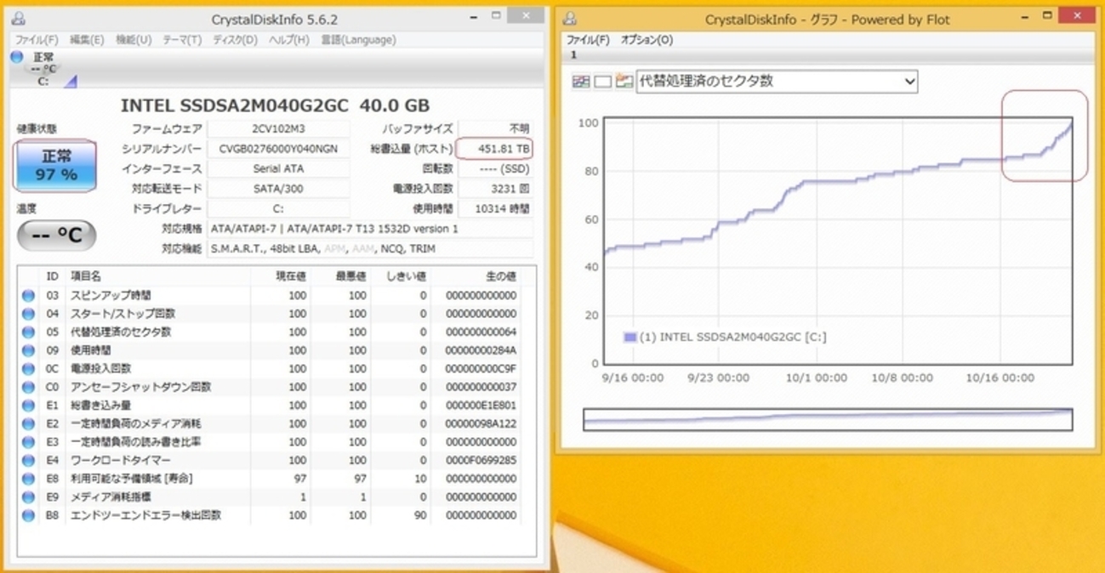Open the ヘルプ(H) menu
This screenshot has height=573, width=1105.
(x=289, y=40)
